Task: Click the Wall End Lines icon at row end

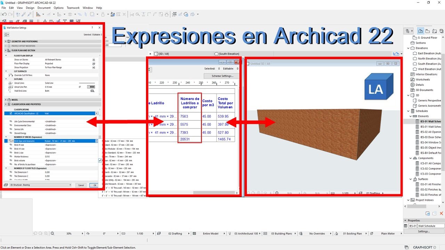Action: point(92,91)
